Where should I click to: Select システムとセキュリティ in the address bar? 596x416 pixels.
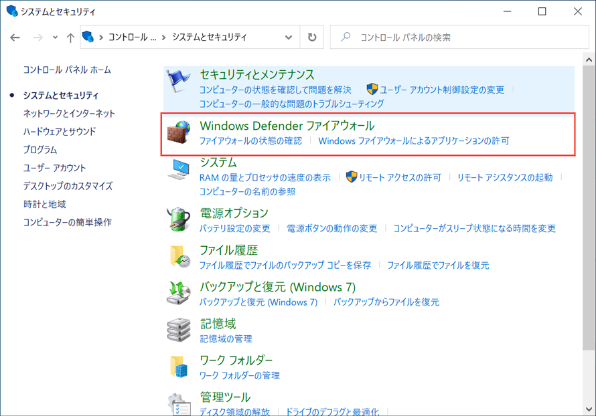pos(210,37)
